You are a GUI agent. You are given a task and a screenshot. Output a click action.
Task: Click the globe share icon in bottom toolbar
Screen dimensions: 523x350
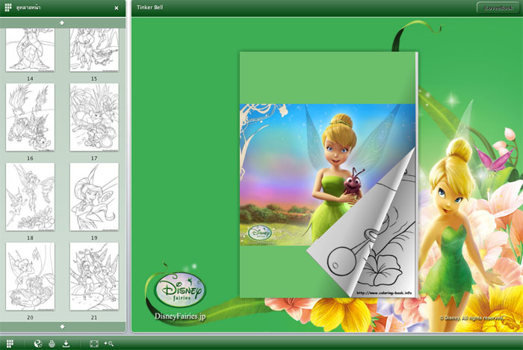click(38, 343)
